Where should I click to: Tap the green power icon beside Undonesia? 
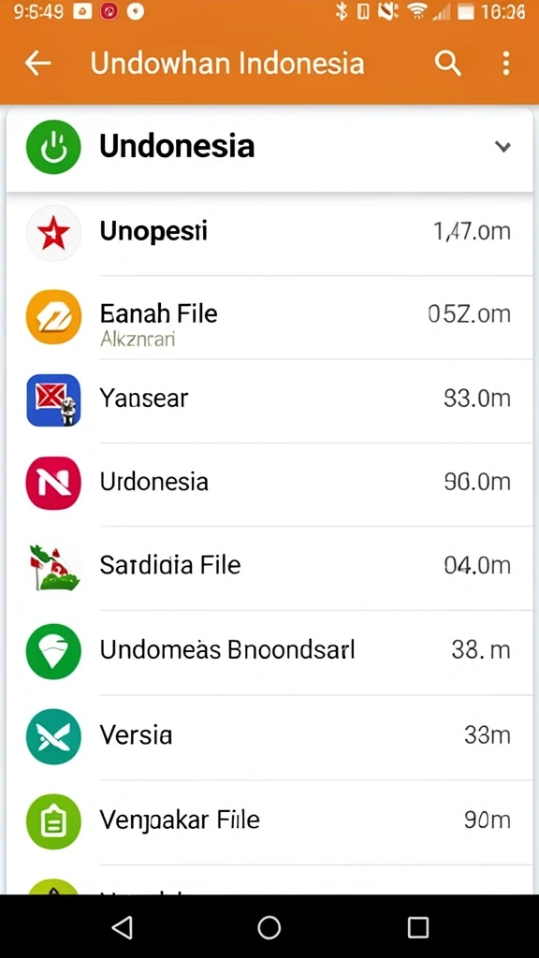click(53, 147)
